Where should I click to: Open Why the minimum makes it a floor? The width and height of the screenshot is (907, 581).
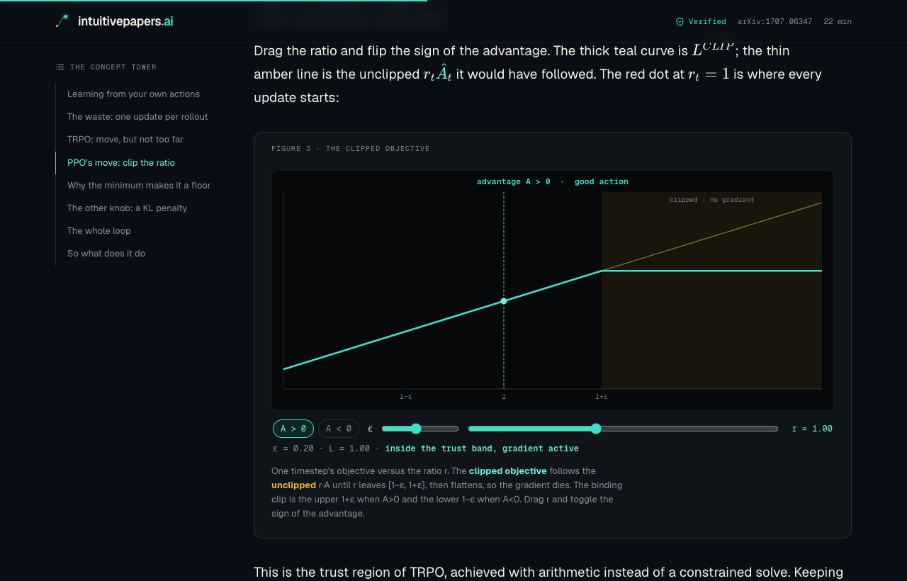click(139, 186)
